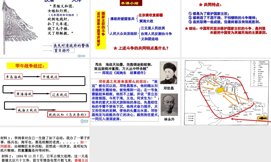Viewport: 271px width, 162px height.
Task: Click the back arrow on Boxer flag slide
Action: pyautogui.click(x=81, y=56)
